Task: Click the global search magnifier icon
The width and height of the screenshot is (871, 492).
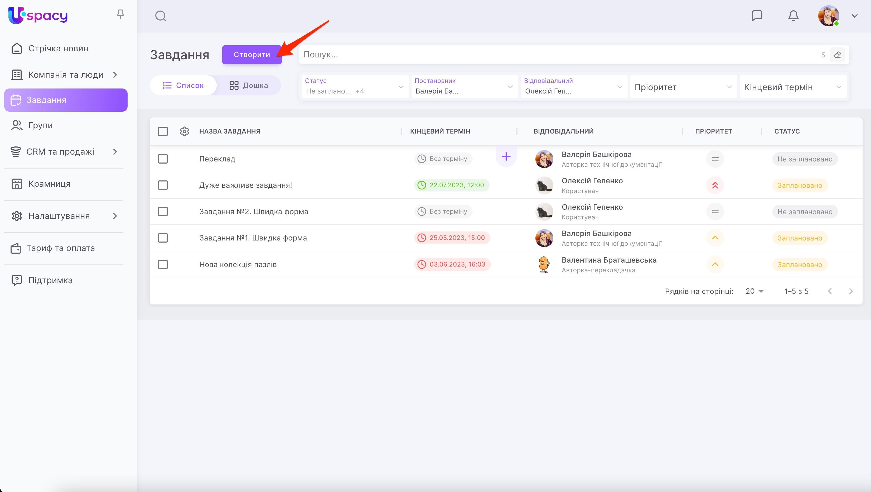Action: coord(161,16)
